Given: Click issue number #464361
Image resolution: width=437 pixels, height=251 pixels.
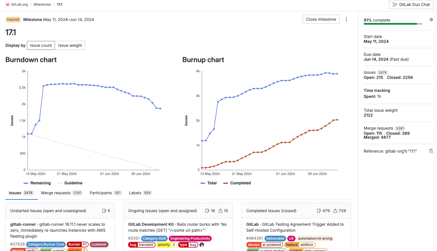Looking at the screenshot, I should pos(255,238).
